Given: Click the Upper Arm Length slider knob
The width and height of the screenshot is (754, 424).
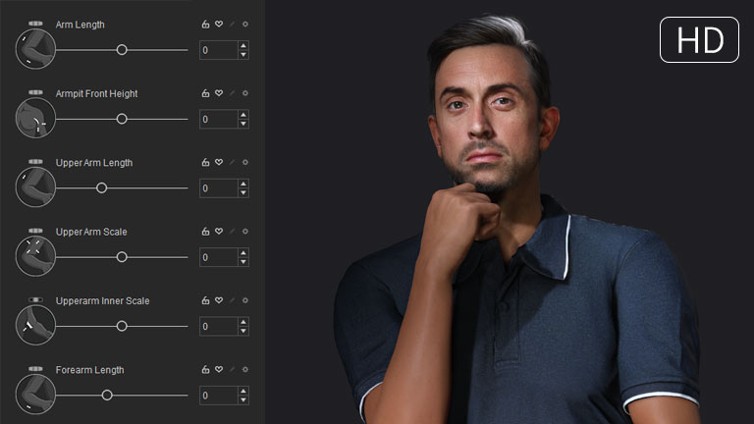Looking at the screenshot, I should point(101,187).
